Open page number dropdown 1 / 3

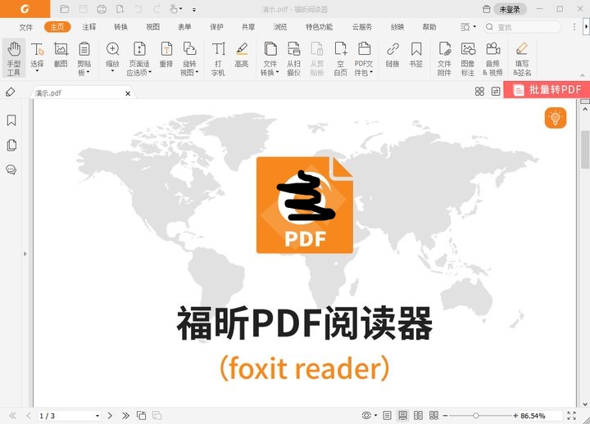coord(98,416)
